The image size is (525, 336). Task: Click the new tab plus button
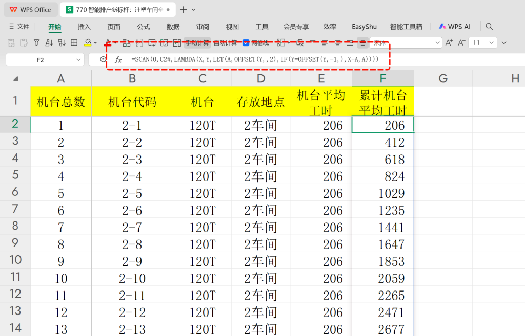click(183, 10)
